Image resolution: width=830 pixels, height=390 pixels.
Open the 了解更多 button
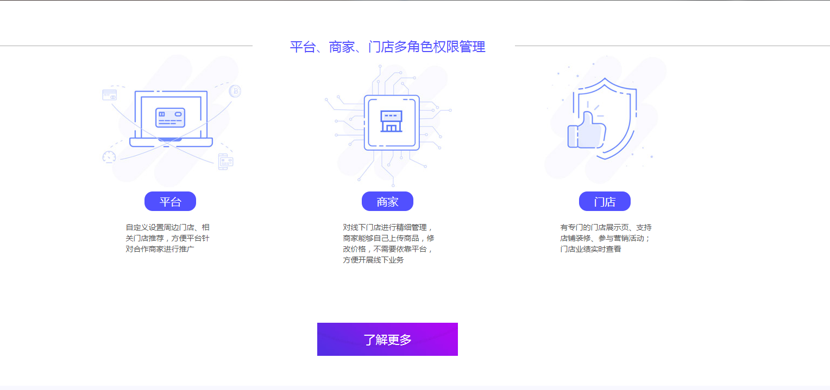pos(387,340)
